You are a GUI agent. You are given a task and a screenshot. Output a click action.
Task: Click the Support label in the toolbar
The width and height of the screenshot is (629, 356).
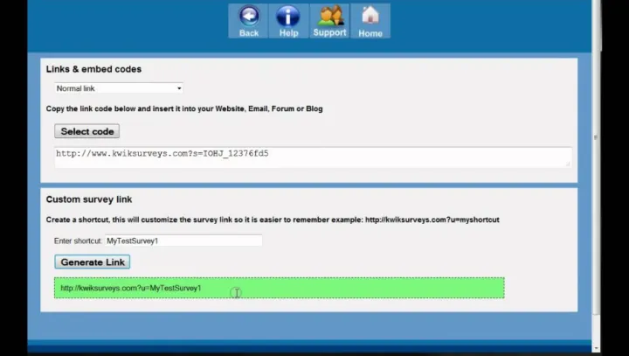pyautogui.click(x=329, y=33)
